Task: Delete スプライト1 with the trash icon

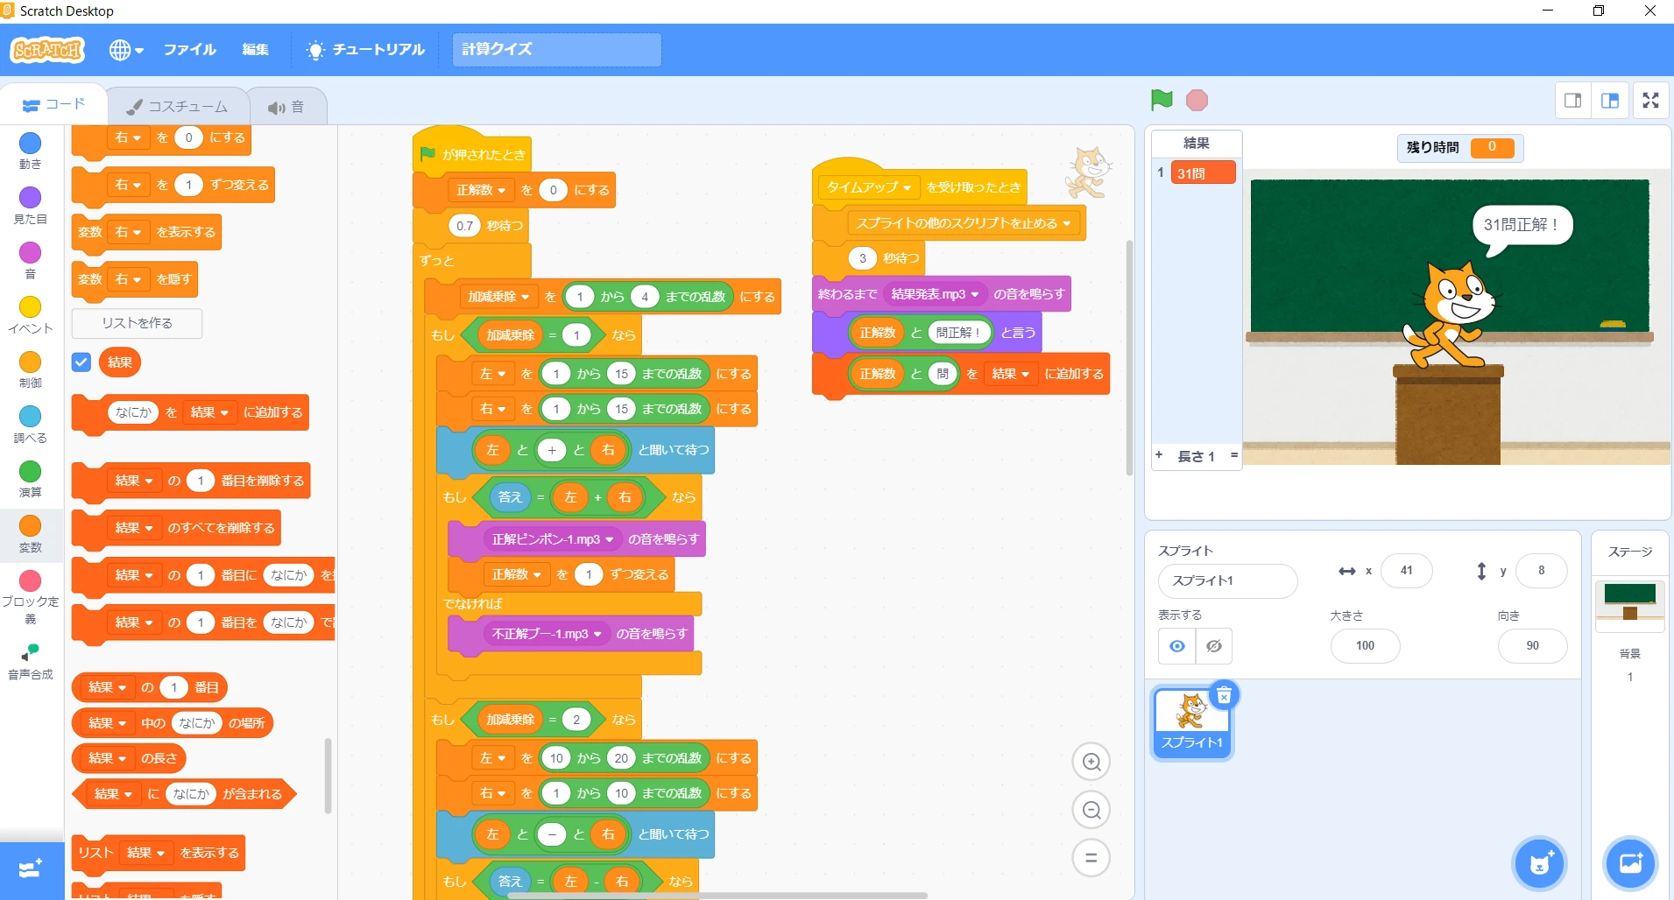Action: [1224, 695]
